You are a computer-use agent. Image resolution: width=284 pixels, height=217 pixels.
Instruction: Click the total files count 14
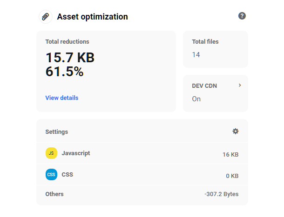[196, 55]
